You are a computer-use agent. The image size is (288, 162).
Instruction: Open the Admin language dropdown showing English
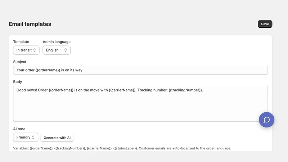pyautogui.click(x=57, y=50)
